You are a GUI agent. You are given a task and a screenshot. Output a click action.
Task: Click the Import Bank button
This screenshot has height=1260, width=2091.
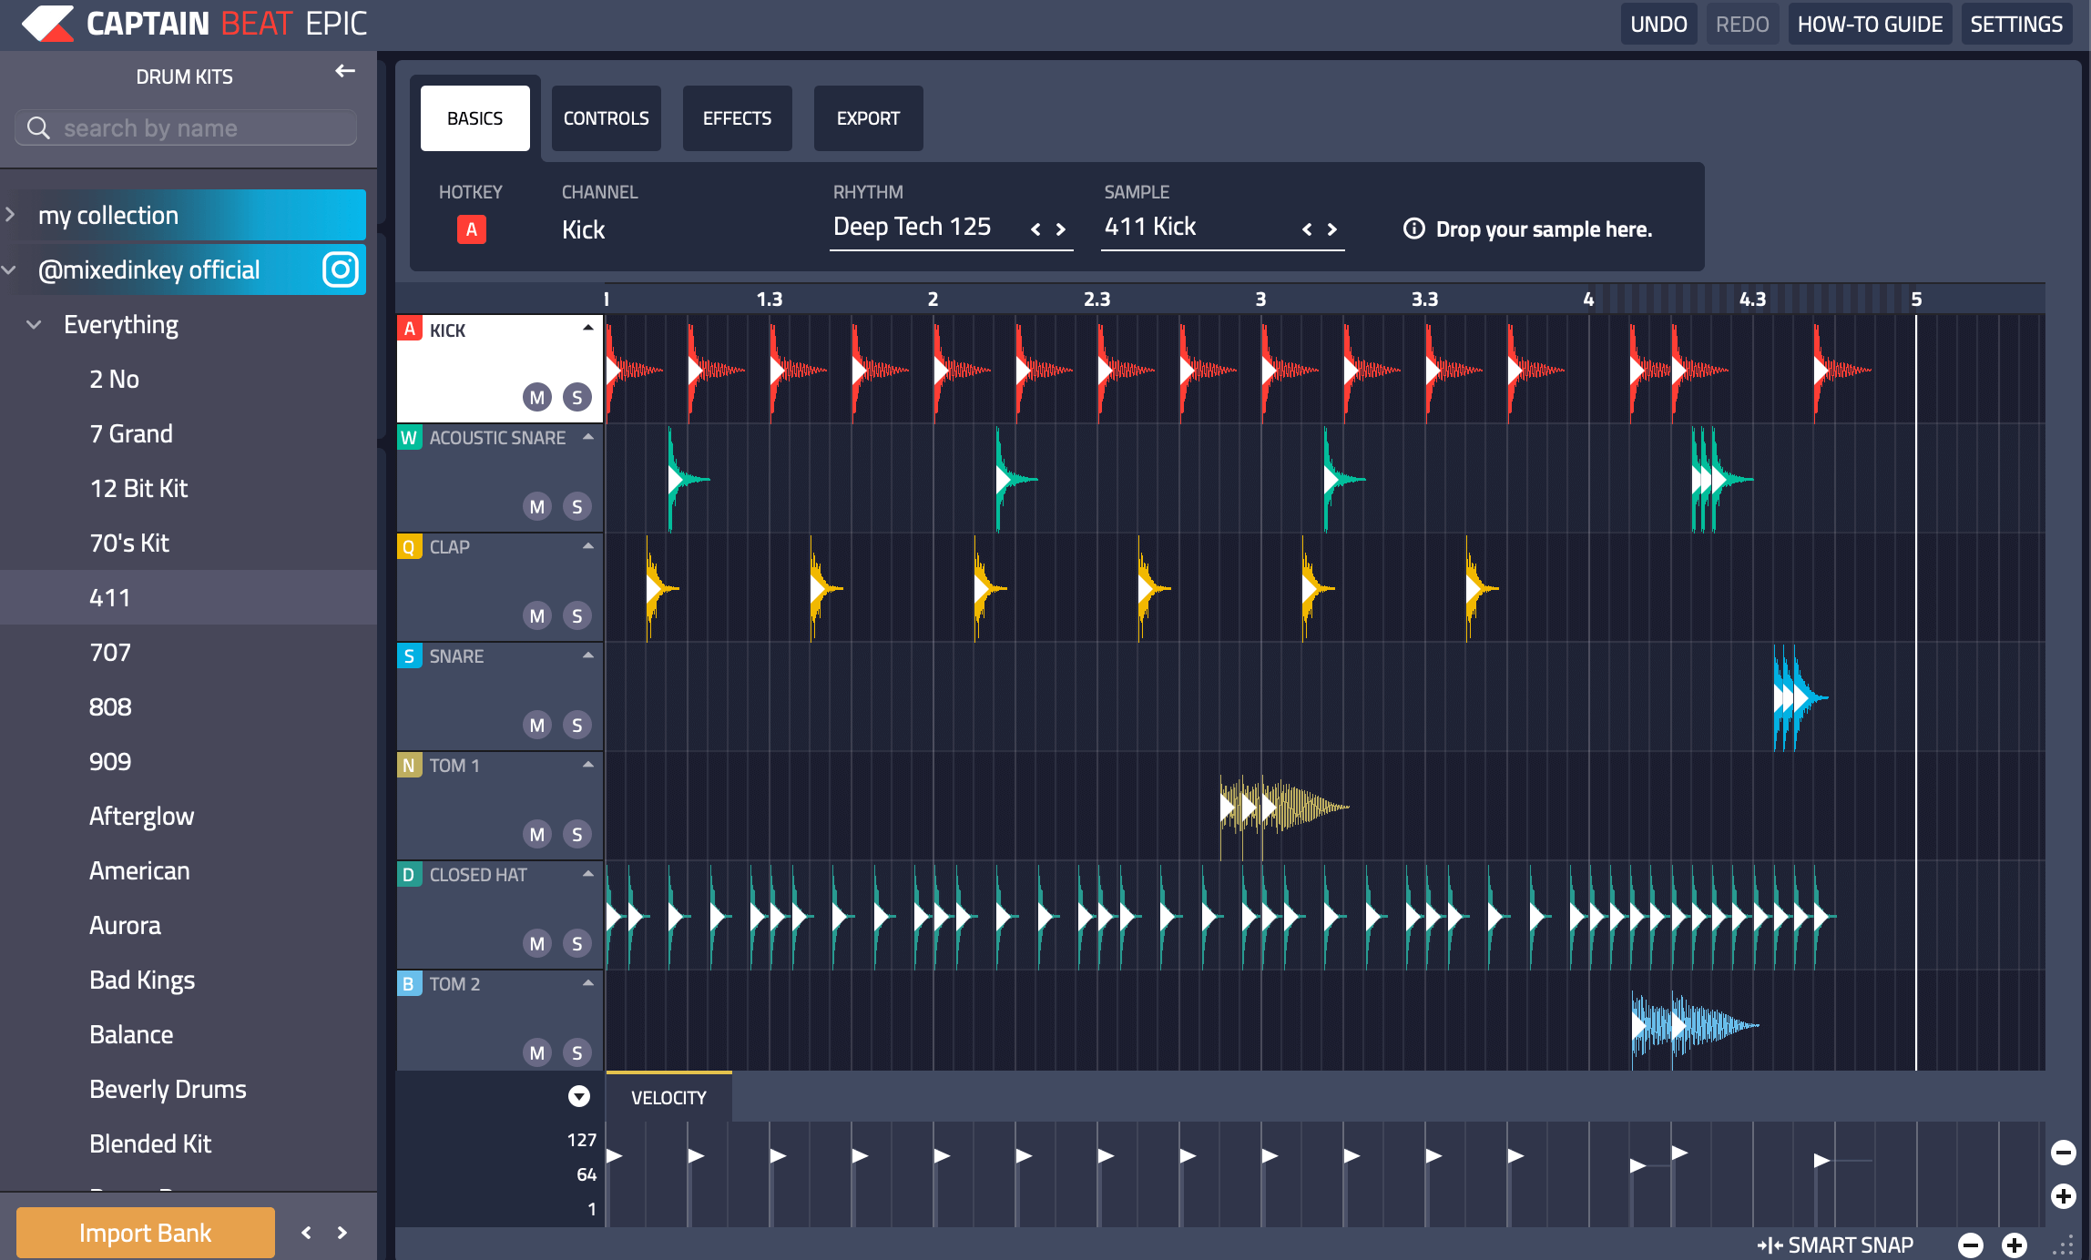tap(145, 1233)
